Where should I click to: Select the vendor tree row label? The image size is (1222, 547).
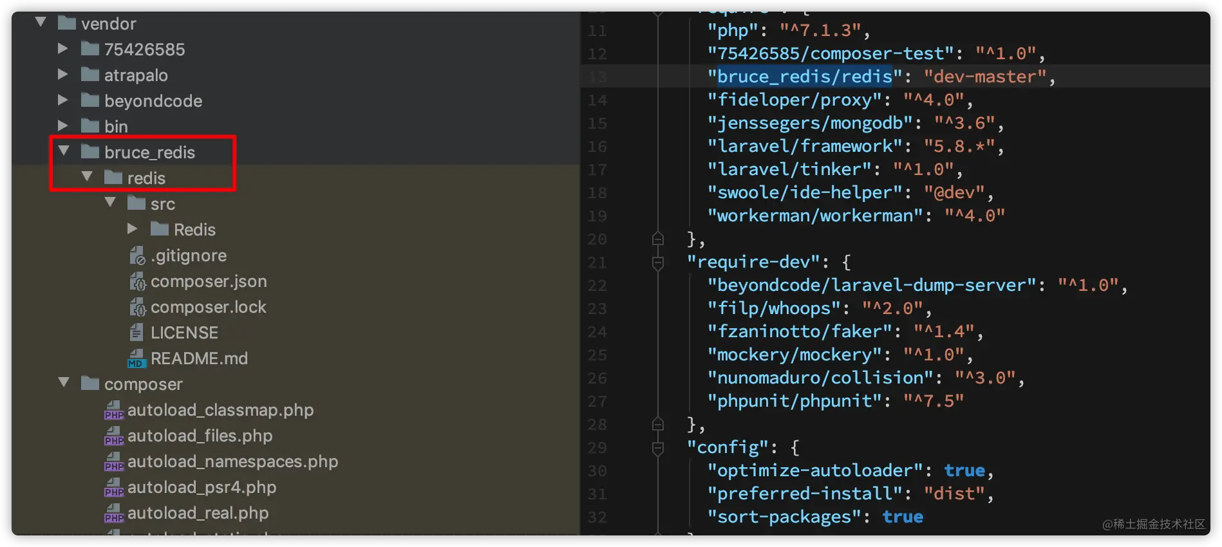108,24
